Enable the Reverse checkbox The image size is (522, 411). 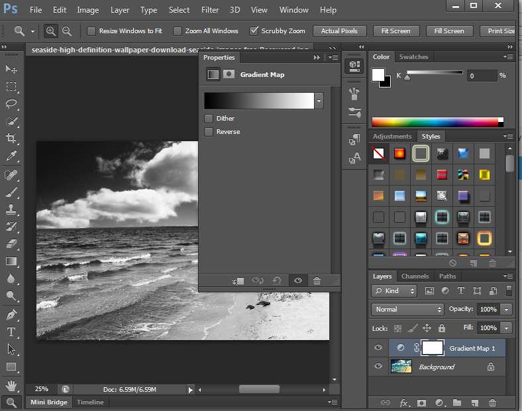(209, 132)
